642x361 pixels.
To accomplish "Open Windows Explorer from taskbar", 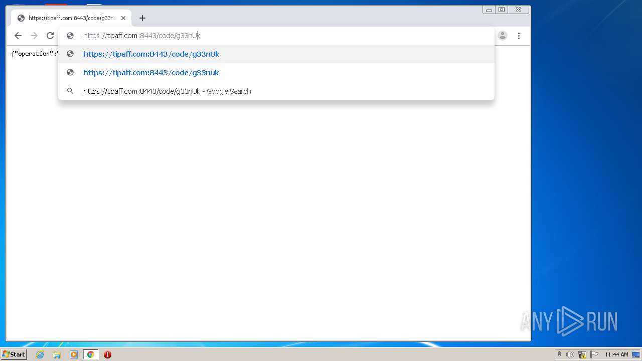I will 57,354.
